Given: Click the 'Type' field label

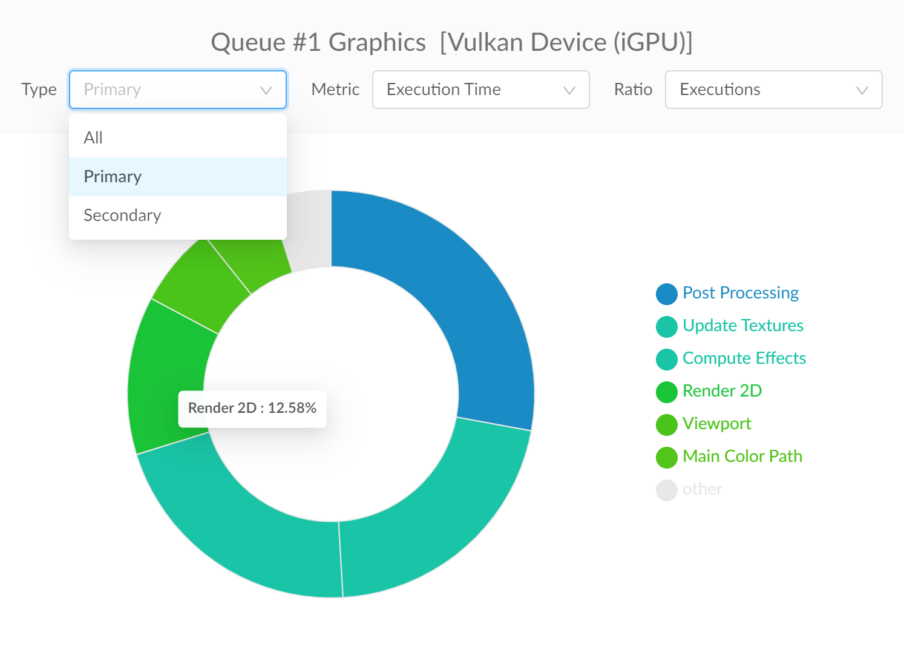Looking at the screenshot, I should click(39, 90).
